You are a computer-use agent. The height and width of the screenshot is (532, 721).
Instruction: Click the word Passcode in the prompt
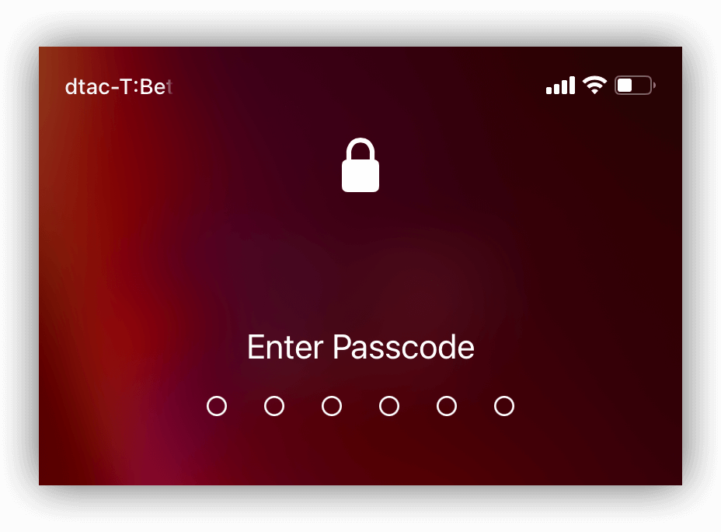[403, 347]
